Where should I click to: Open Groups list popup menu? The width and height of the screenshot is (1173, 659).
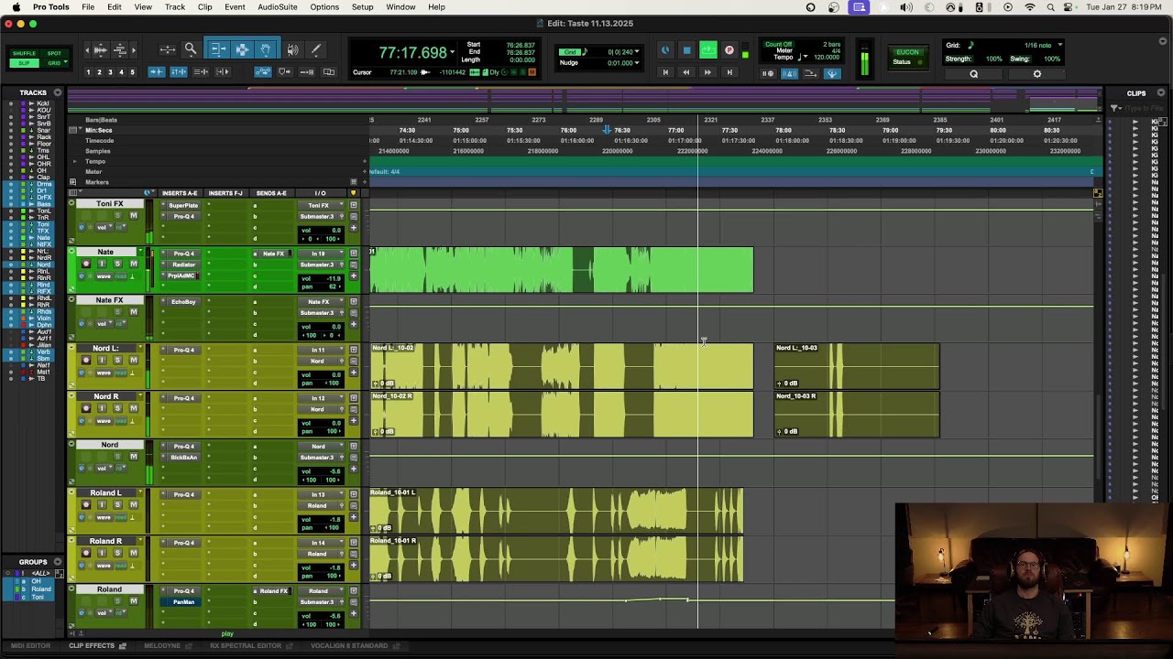57,562
